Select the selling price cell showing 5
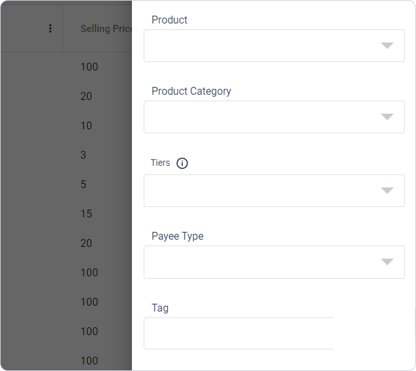The height and width of the screenshot is (371, 416). point(84,184)
